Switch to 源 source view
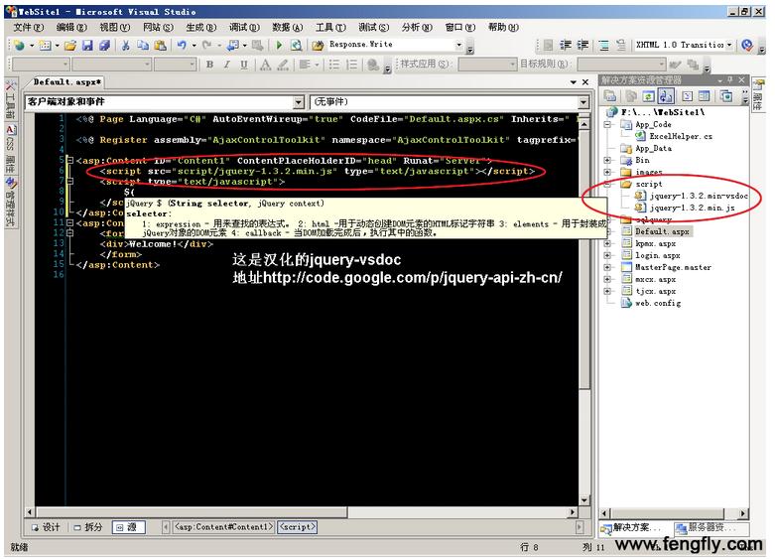This screenshot has width=775, height=559. click(129, 527)
